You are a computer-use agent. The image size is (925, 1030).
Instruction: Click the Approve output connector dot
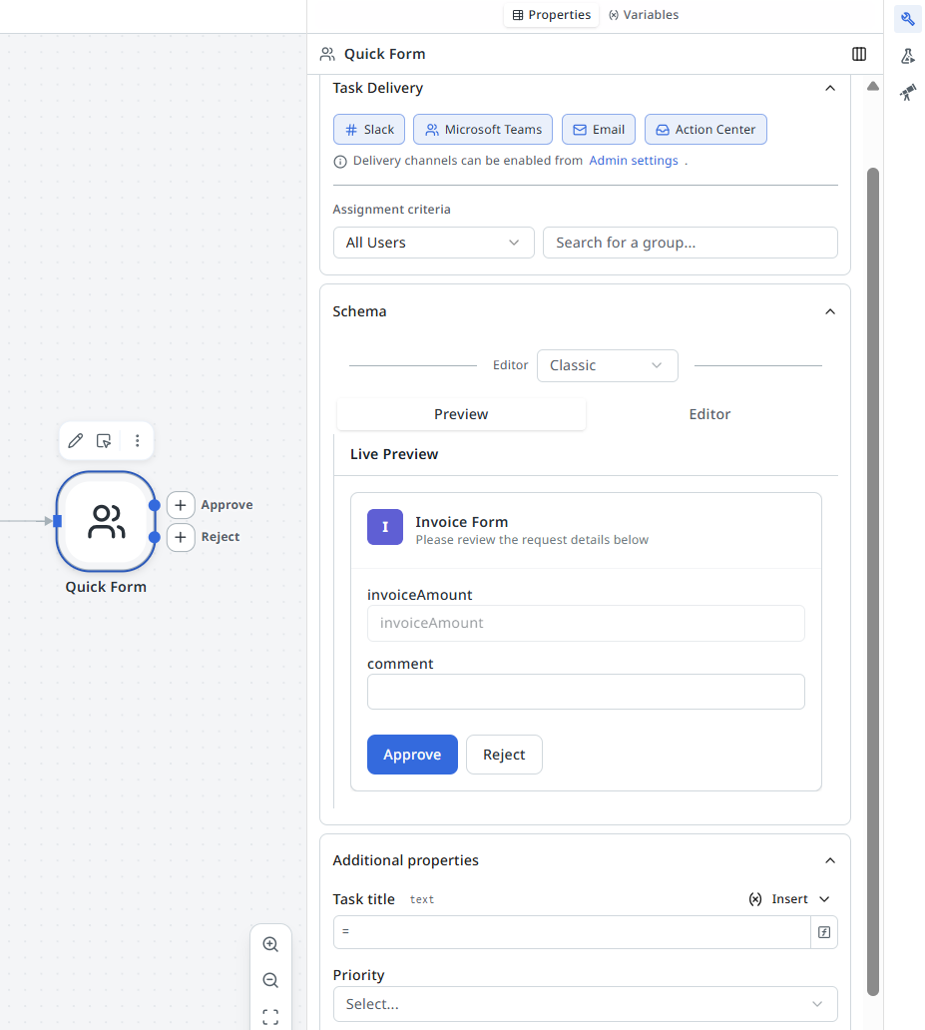(x=155, y=505)
